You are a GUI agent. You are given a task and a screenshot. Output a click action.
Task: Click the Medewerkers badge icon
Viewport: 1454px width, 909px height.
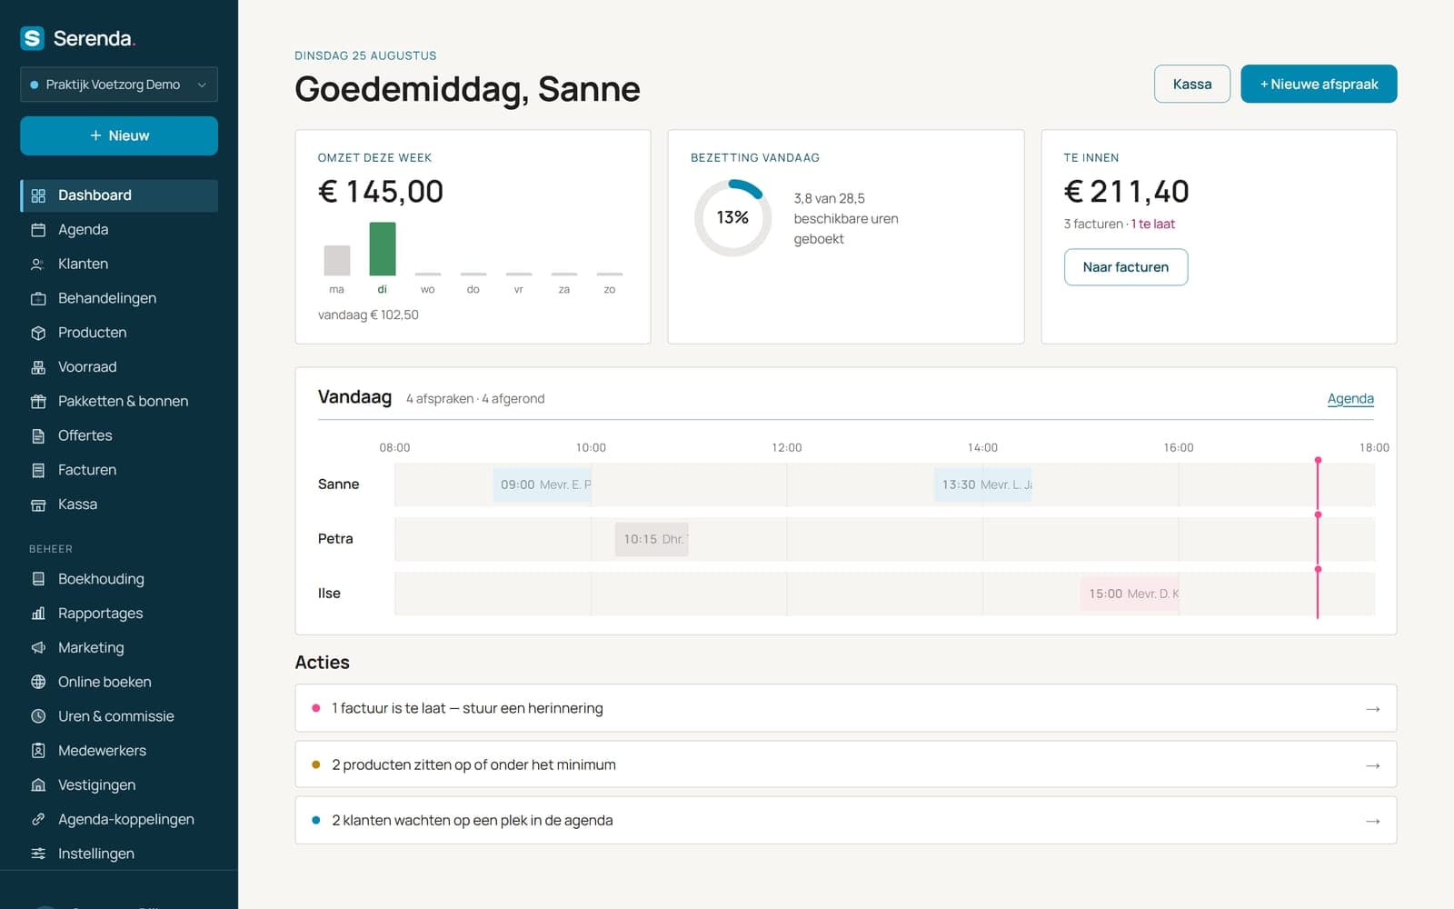pyautogui.click(x=38, y=751)
